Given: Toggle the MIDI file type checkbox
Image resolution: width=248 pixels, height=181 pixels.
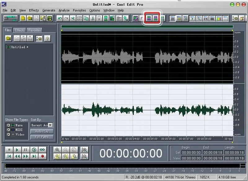Looking at the screenshot, I should tap(8, 130).
